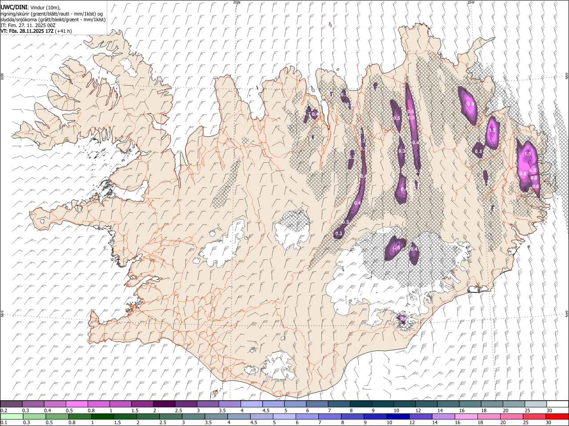Pick the bright pink 0.5 snow legend swatch
This screenshot has height=426, width=569.
[x=77, y=404]
